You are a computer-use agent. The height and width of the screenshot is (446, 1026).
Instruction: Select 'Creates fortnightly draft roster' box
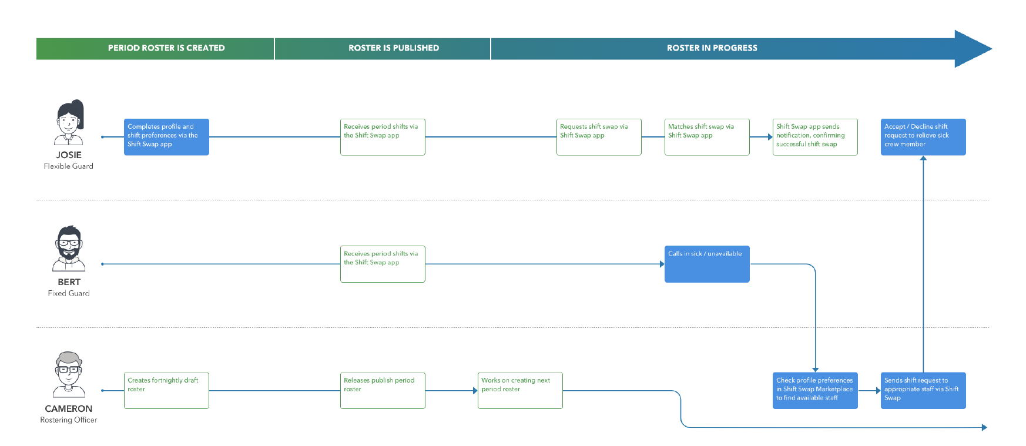(x=166, y=390)
